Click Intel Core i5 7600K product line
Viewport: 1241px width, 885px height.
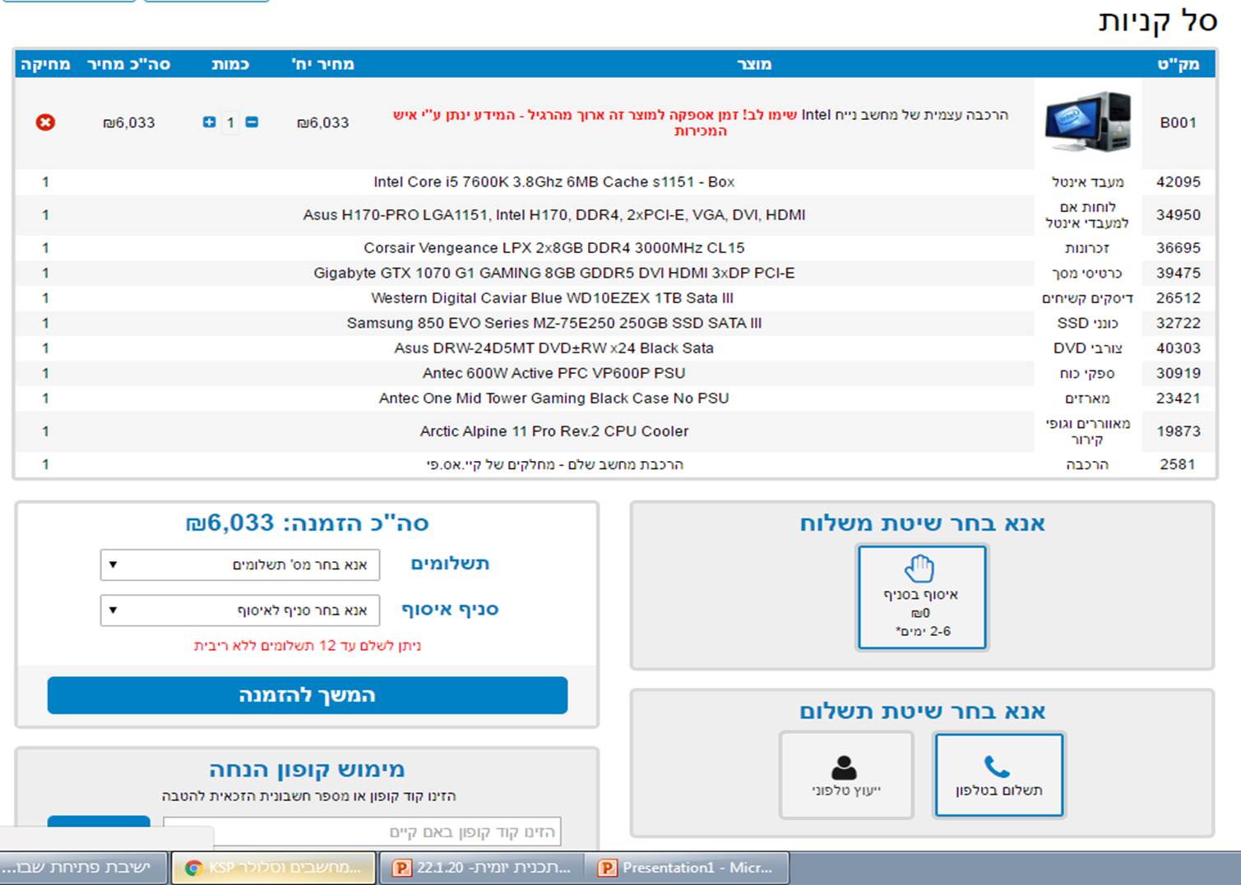[554, 182]
